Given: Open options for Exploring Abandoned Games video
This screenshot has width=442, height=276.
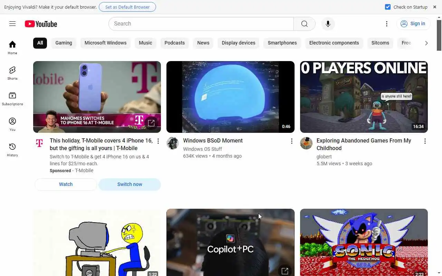Looking at the screenshot, I should click(425, 141).
